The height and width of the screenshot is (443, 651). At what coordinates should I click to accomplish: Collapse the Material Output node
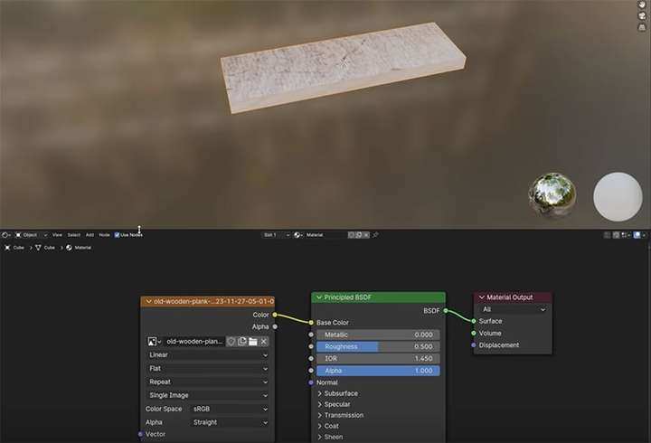(482, 297)
